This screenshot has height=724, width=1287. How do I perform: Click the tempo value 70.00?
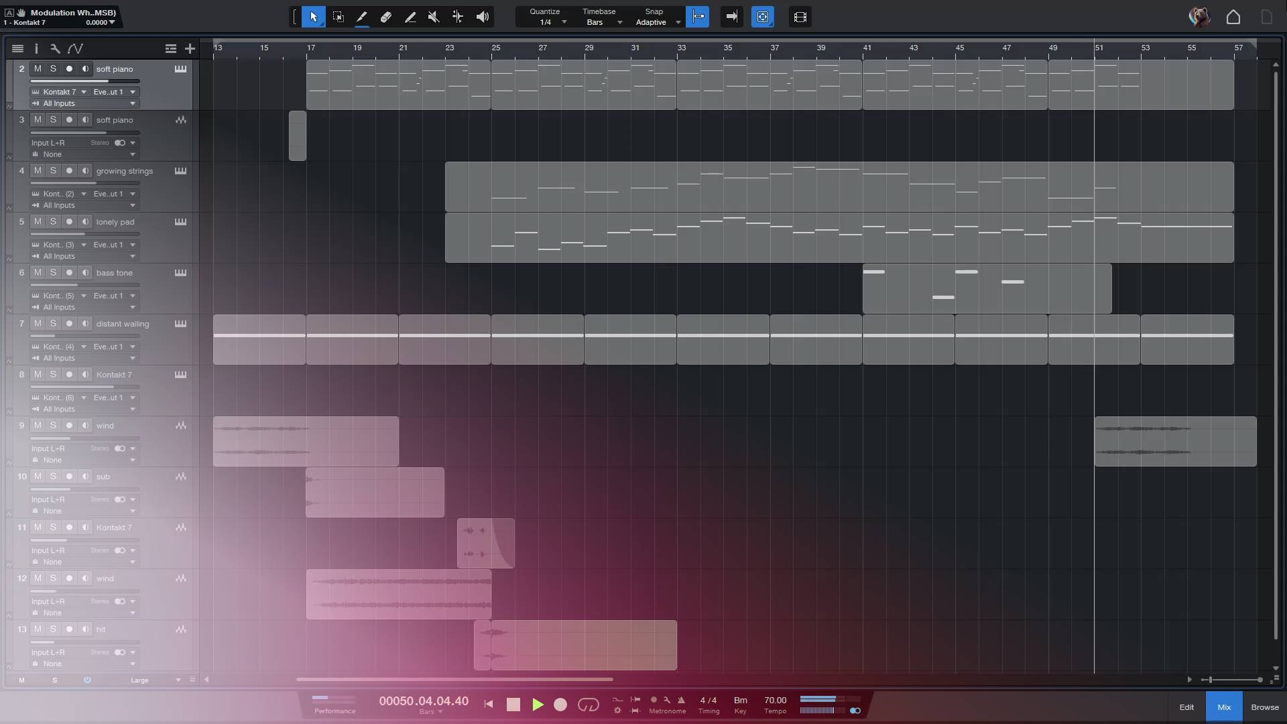tap(775, 701)
